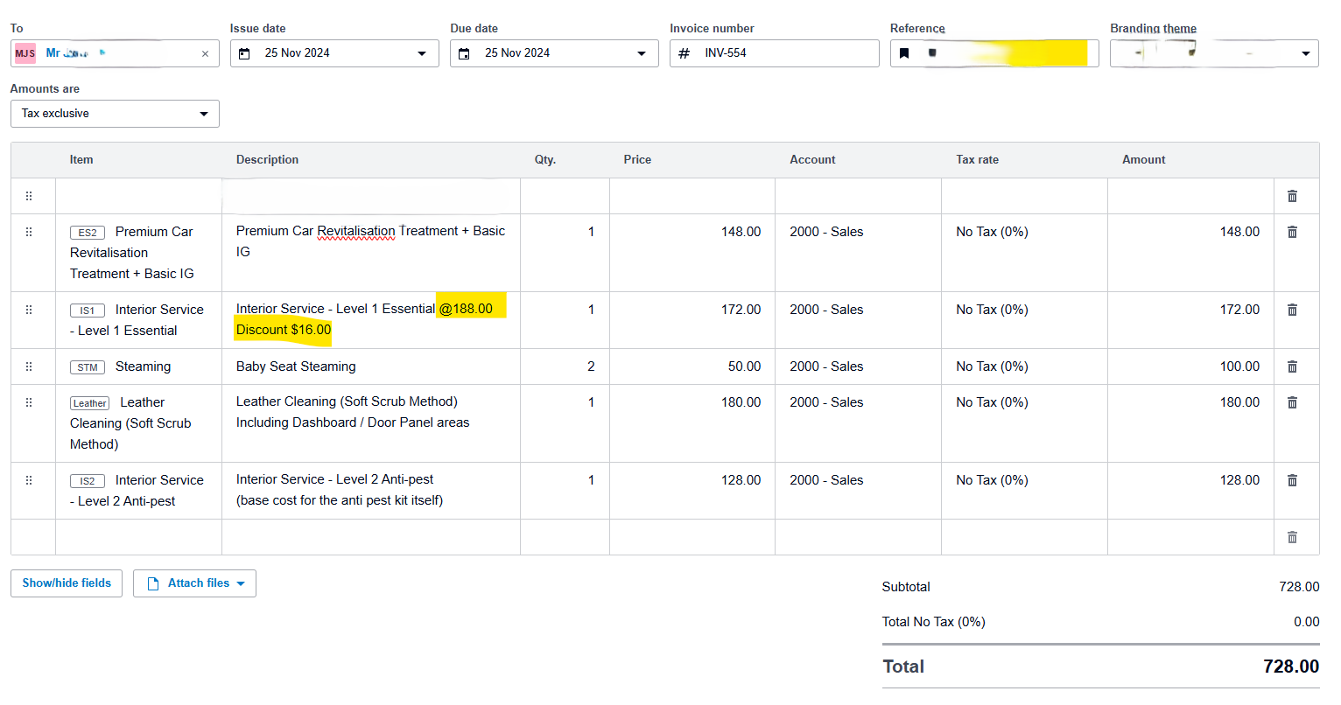Expand the Branding theme dropdown
1341x705 pixels.
pos(1305,53)
